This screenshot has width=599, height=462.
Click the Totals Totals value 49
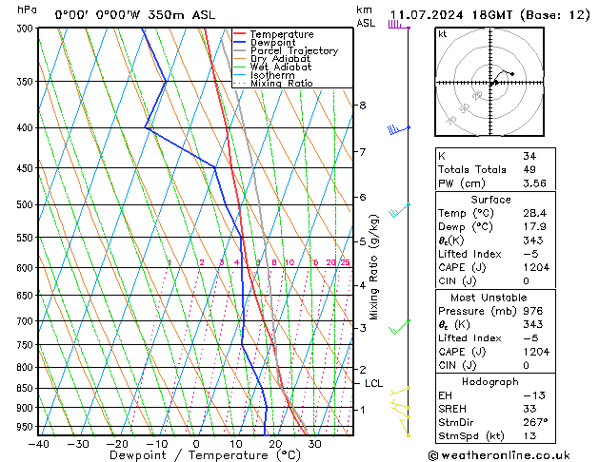click(x=529, y=169)
